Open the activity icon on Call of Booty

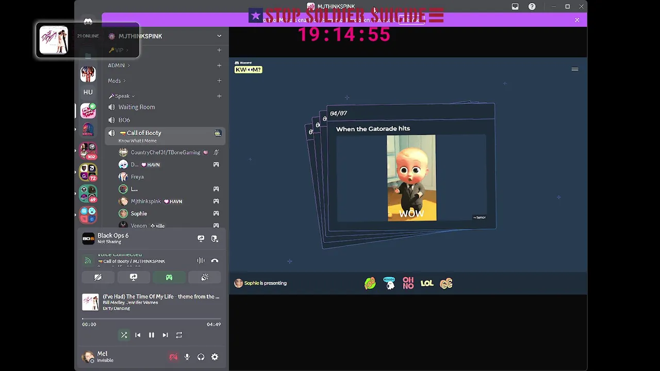click(218, 133)
